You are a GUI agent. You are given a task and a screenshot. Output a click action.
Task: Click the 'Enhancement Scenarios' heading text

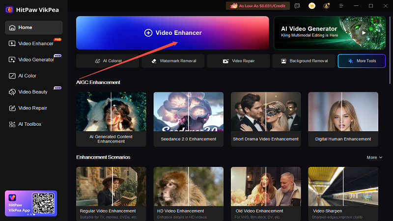(103, 157)
